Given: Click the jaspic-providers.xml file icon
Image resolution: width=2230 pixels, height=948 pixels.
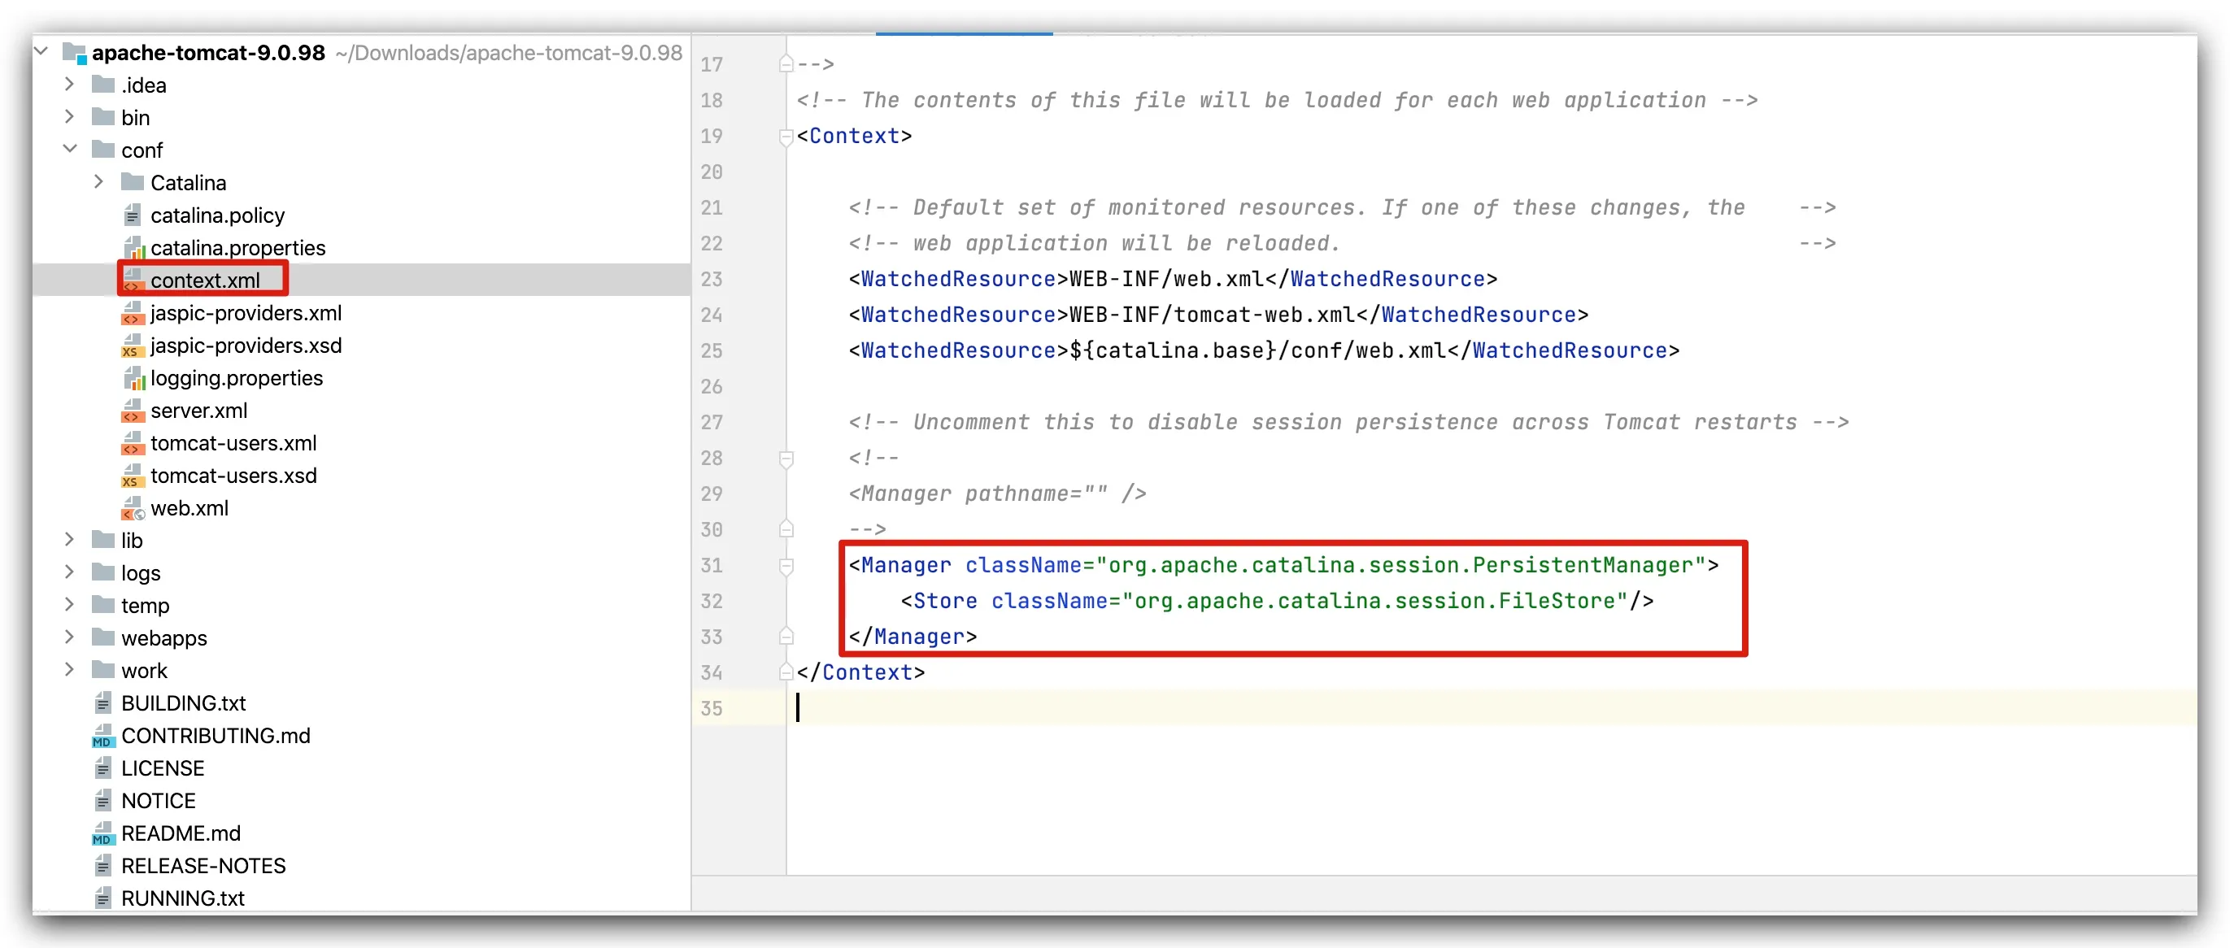Looking at the screenshot, I should coord(133,311).
